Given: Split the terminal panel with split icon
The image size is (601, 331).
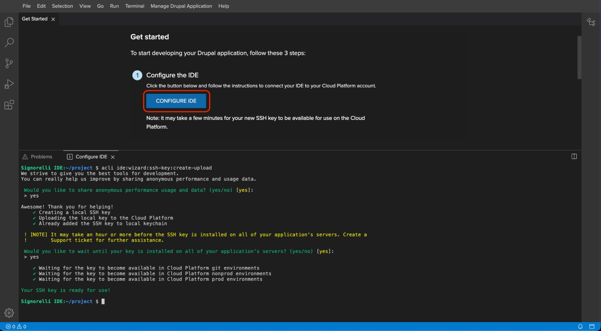Looking at the screenshot, I should [574, 156].
